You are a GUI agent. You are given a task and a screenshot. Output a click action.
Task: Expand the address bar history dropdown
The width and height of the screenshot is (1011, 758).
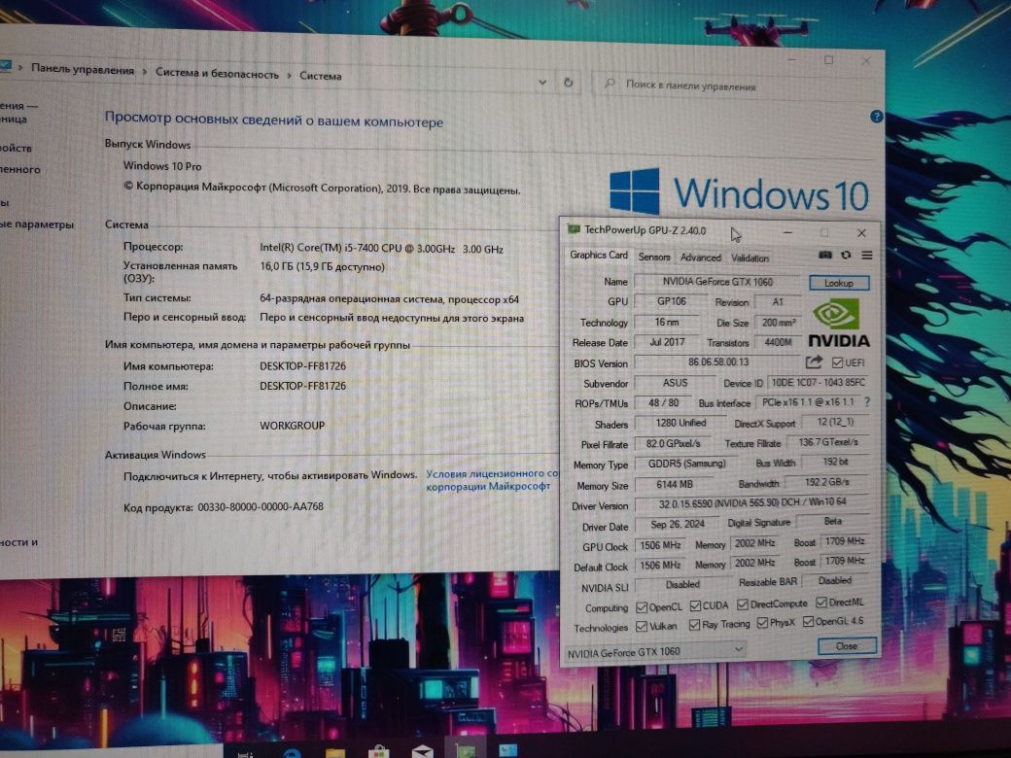point(542,82)
